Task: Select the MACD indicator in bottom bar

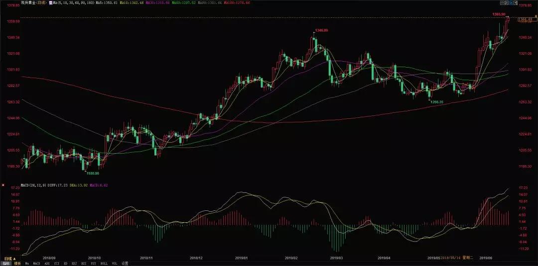Action: coord(37,264)
